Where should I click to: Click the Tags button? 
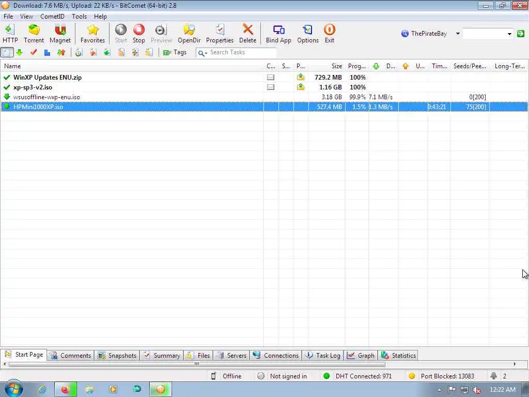(x=175, y=52)
